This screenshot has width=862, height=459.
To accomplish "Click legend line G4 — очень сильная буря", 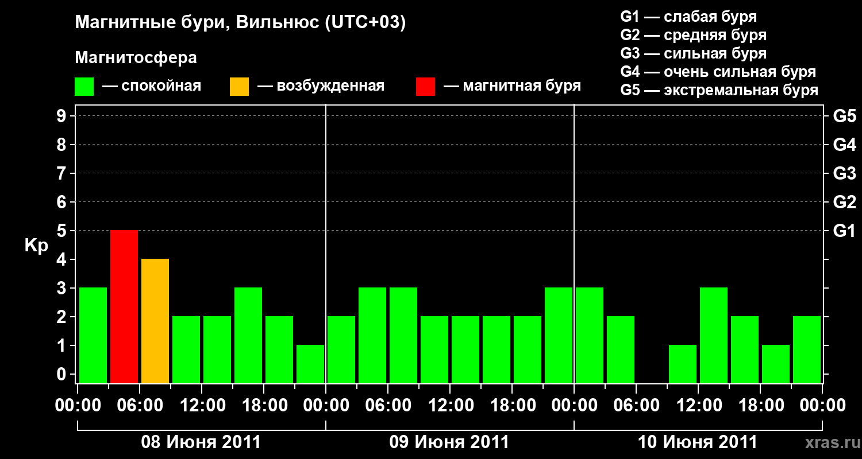I will (x=718, y=72).
